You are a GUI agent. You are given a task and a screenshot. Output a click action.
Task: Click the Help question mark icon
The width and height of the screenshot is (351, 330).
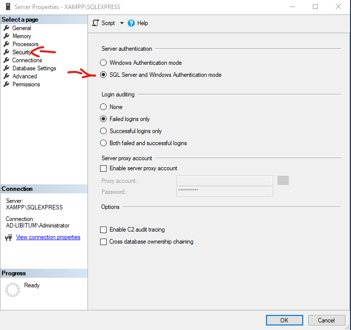(132, 23)
